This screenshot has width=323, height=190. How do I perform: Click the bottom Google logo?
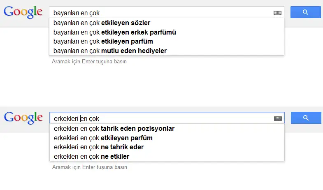tap(23, 118)
